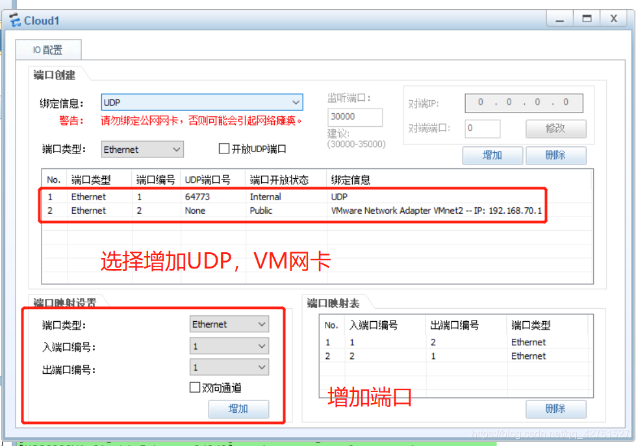Minimize the Cloud1 window
This screenshot has height=446, width=636.
point(560,19)
